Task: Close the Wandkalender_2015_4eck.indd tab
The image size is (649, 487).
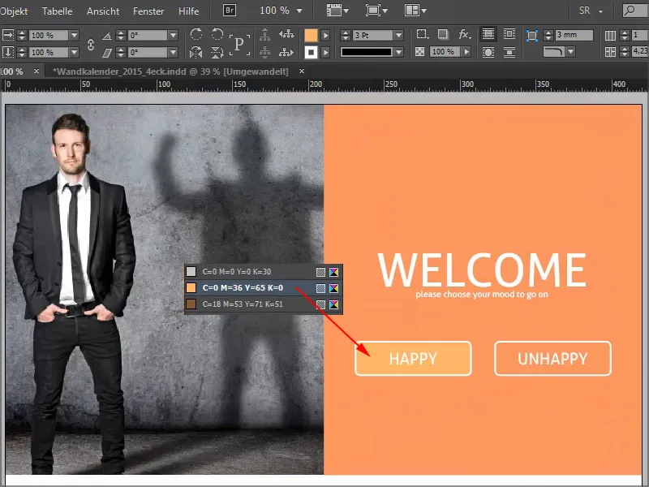Action: pyautogui.click(x=302, y=71)
